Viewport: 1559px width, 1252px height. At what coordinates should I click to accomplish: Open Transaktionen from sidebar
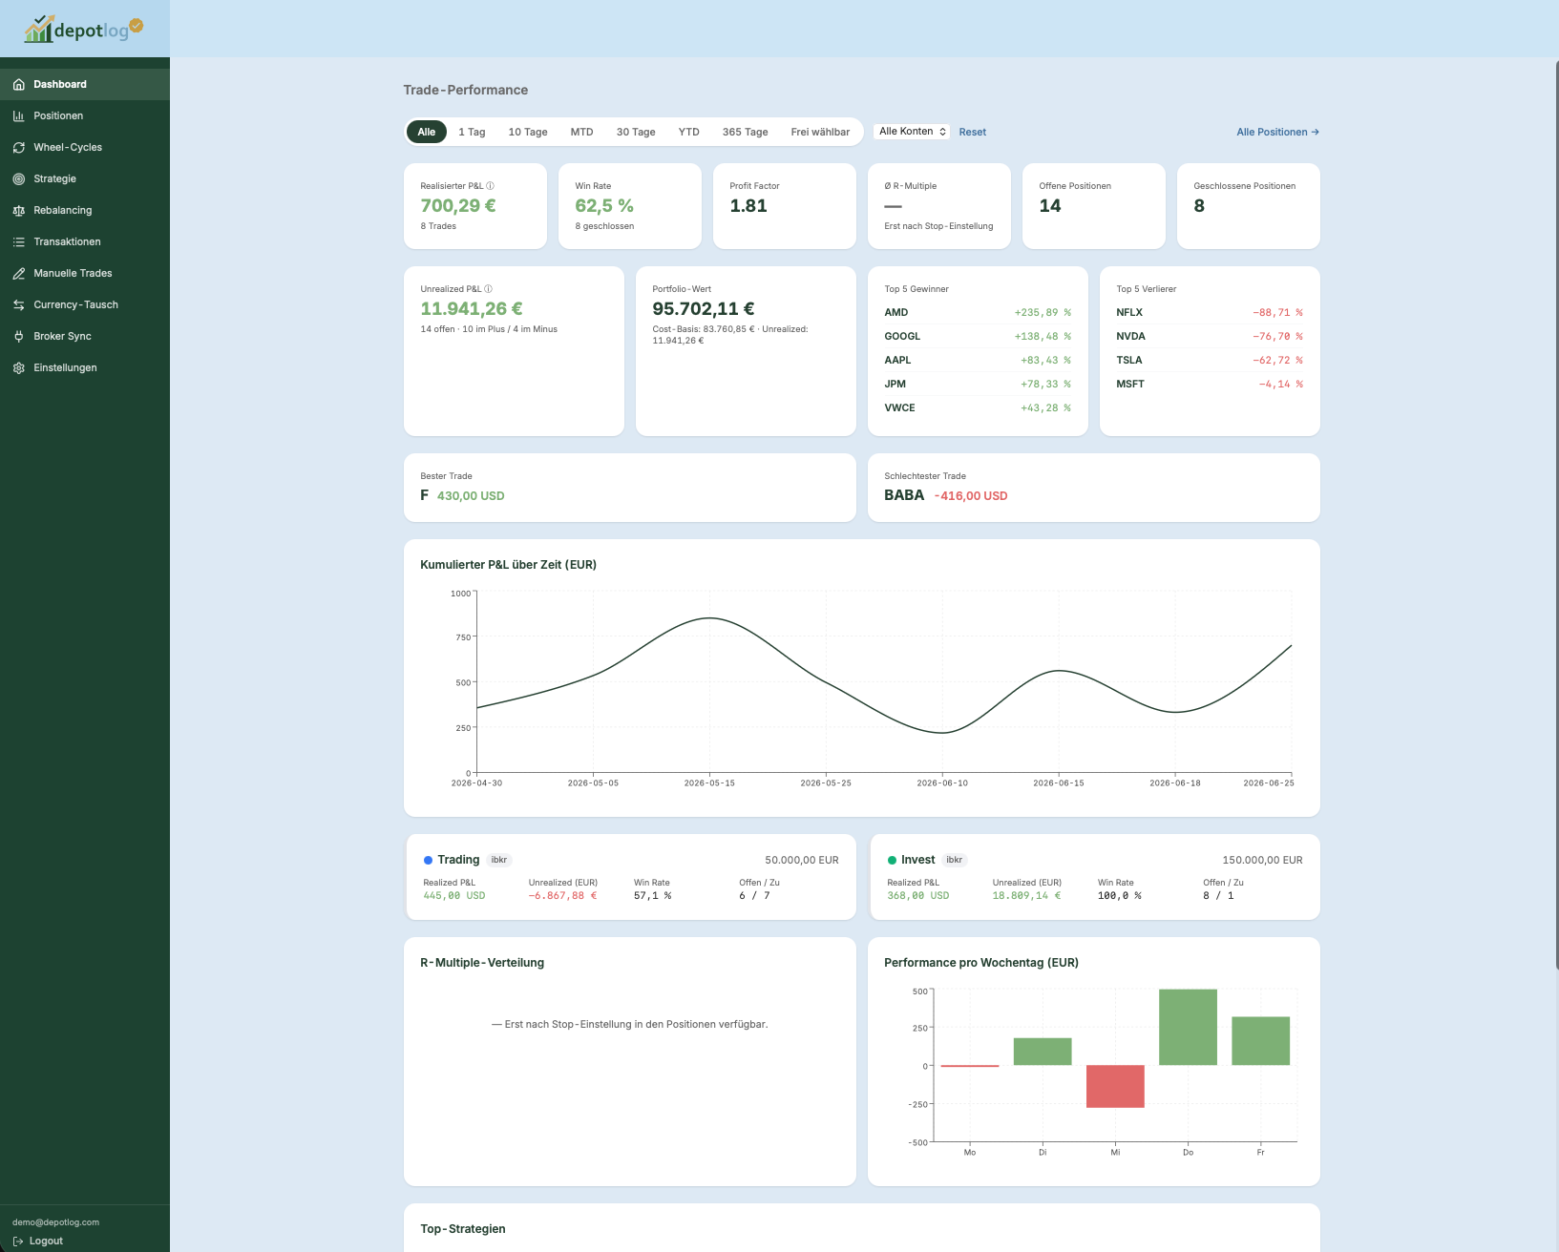click(85, 241)
